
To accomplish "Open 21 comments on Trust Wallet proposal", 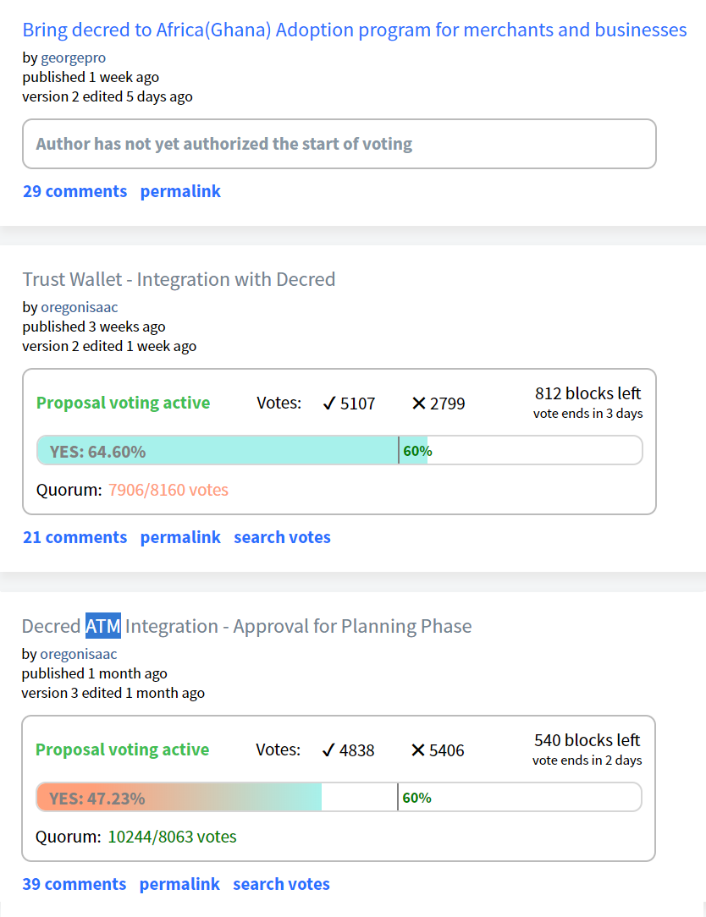I will pos(75,537).
